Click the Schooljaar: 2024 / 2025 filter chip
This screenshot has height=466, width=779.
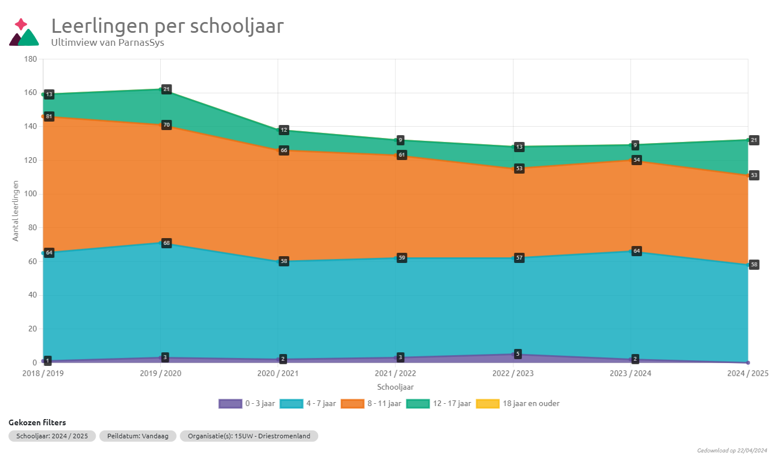[x=52, y=436]
